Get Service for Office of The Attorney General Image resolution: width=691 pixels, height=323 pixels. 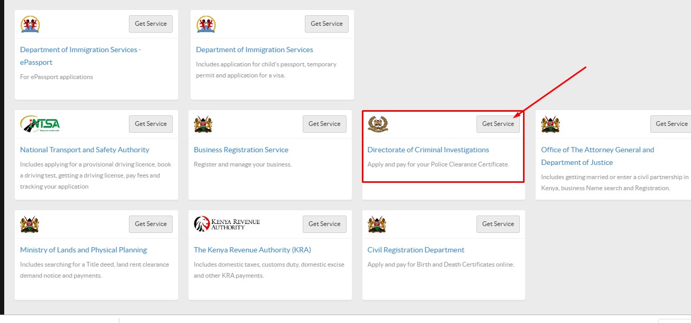[x=671, y=124]
